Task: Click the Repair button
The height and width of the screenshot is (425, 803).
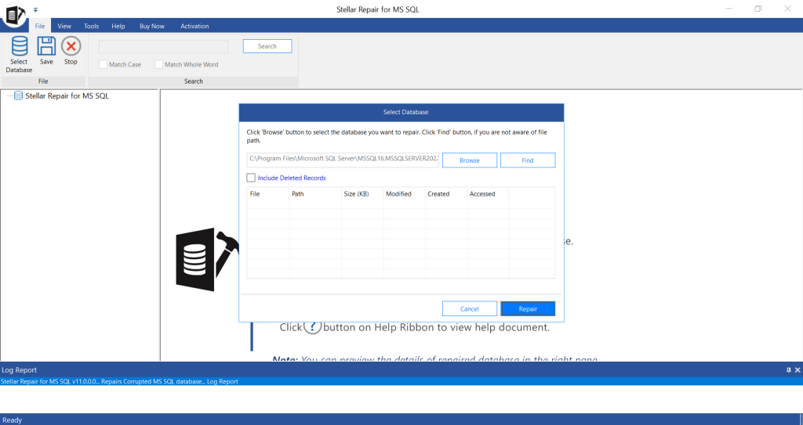Action: coord(528,309)
